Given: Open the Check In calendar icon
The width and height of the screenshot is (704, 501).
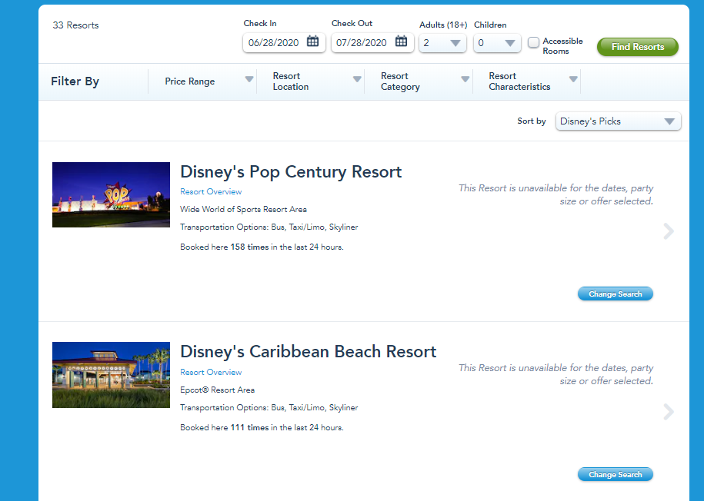Looking at the screenshot, I should (x=312, y=42).
